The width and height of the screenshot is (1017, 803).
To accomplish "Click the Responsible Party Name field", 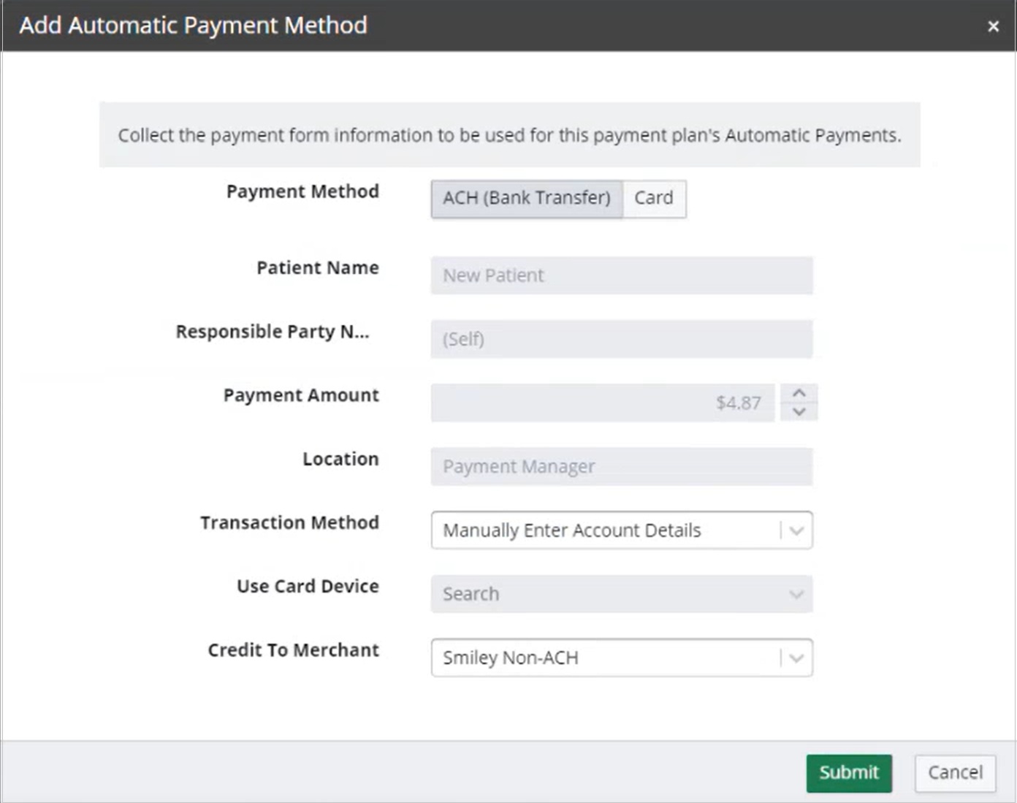I will click(621, 339).
